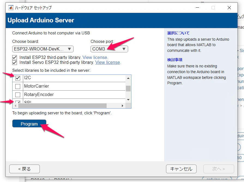This screenshot has height=182, width=244.
Task: Uncheck the I2C library checkbox
Action: 18,78
